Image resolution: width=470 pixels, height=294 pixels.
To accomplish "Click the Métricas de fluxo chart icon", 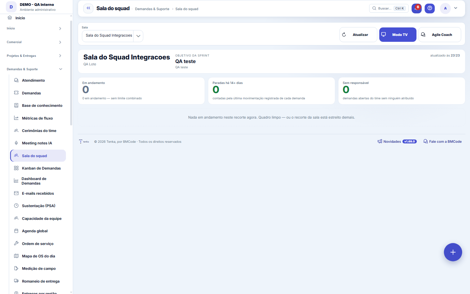I will tap(16, 118).
